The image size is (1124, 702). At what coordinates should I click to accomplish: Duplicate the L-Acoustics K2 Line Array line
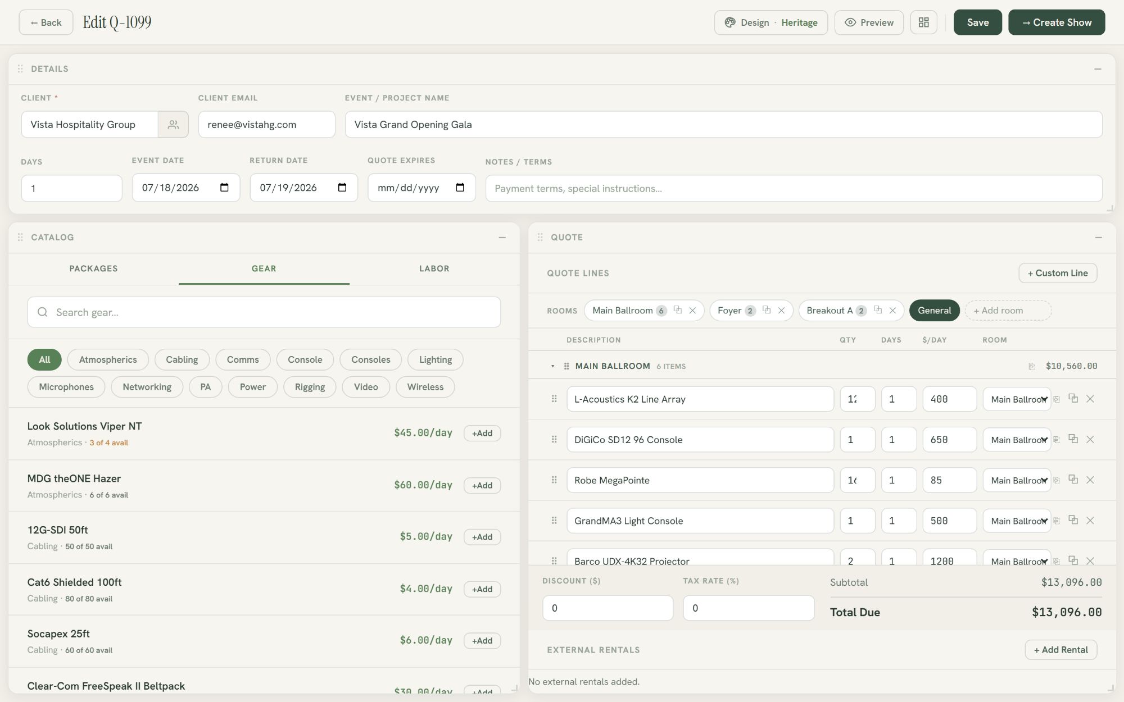[1073, 398]
